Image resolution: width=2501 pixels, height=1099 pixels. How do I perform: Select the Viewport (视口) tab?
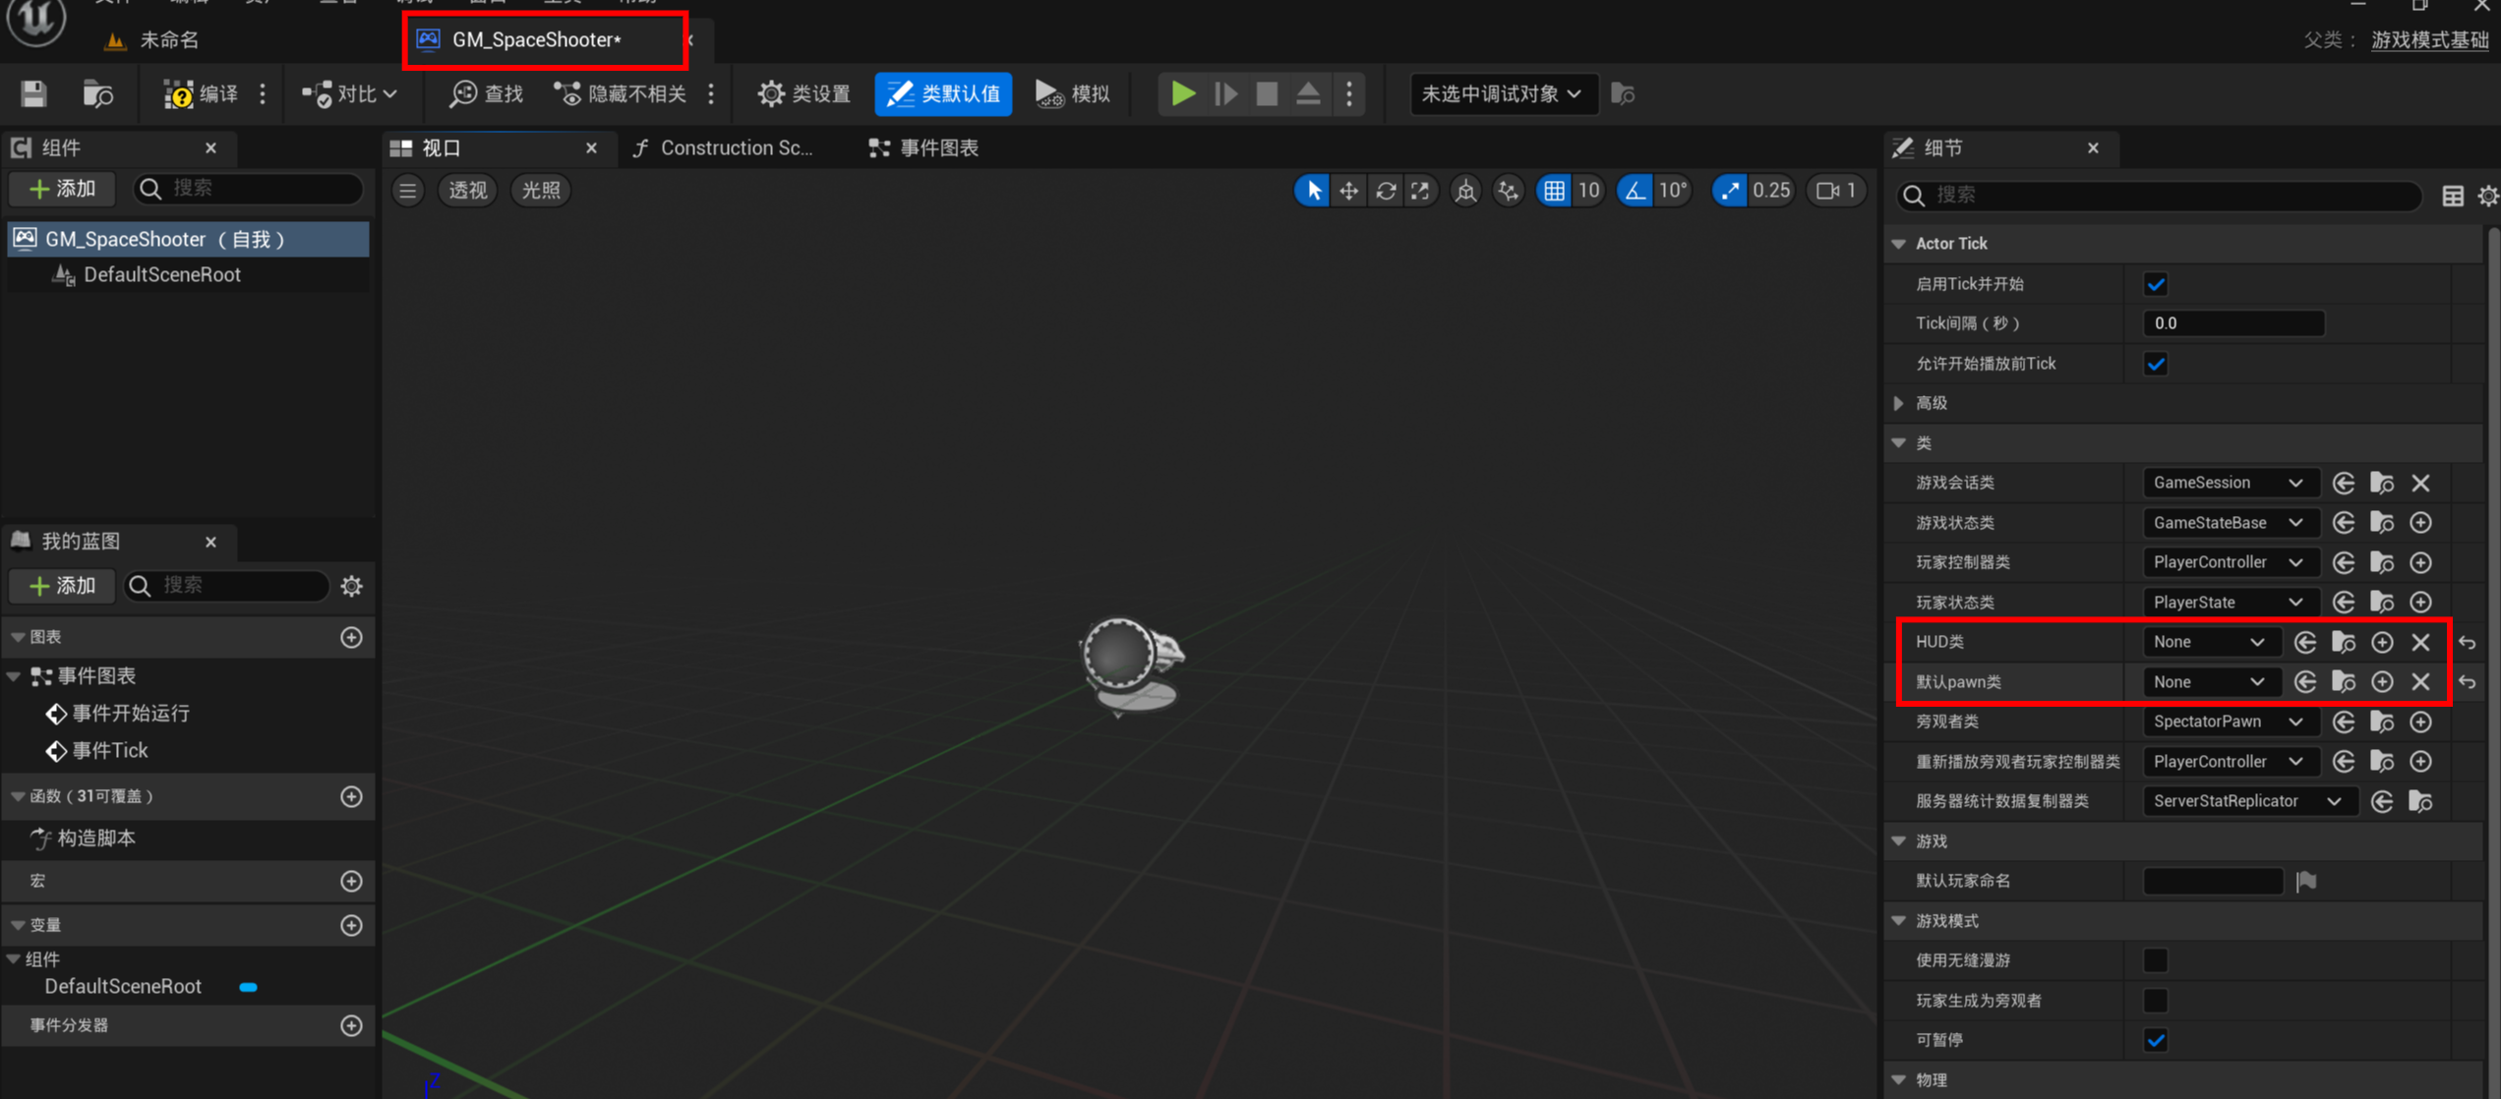443,147
